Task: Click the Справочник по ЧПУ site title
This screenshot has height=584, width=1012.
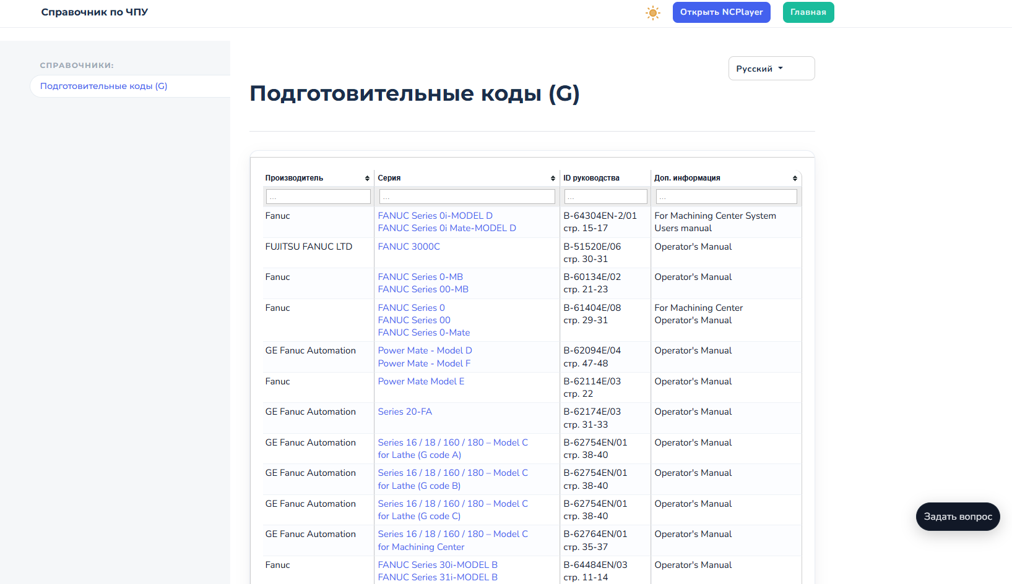Action: click(95, 12)
